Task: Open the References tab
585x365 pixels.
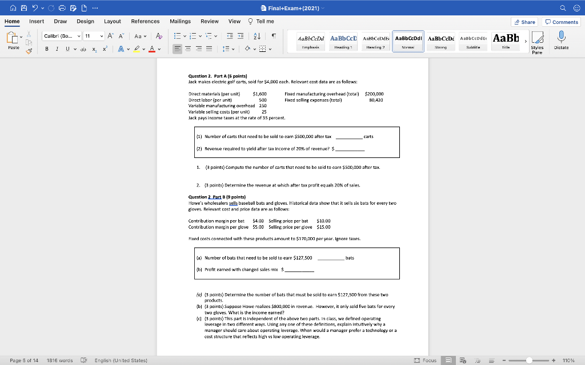Action: pos(145,21)
